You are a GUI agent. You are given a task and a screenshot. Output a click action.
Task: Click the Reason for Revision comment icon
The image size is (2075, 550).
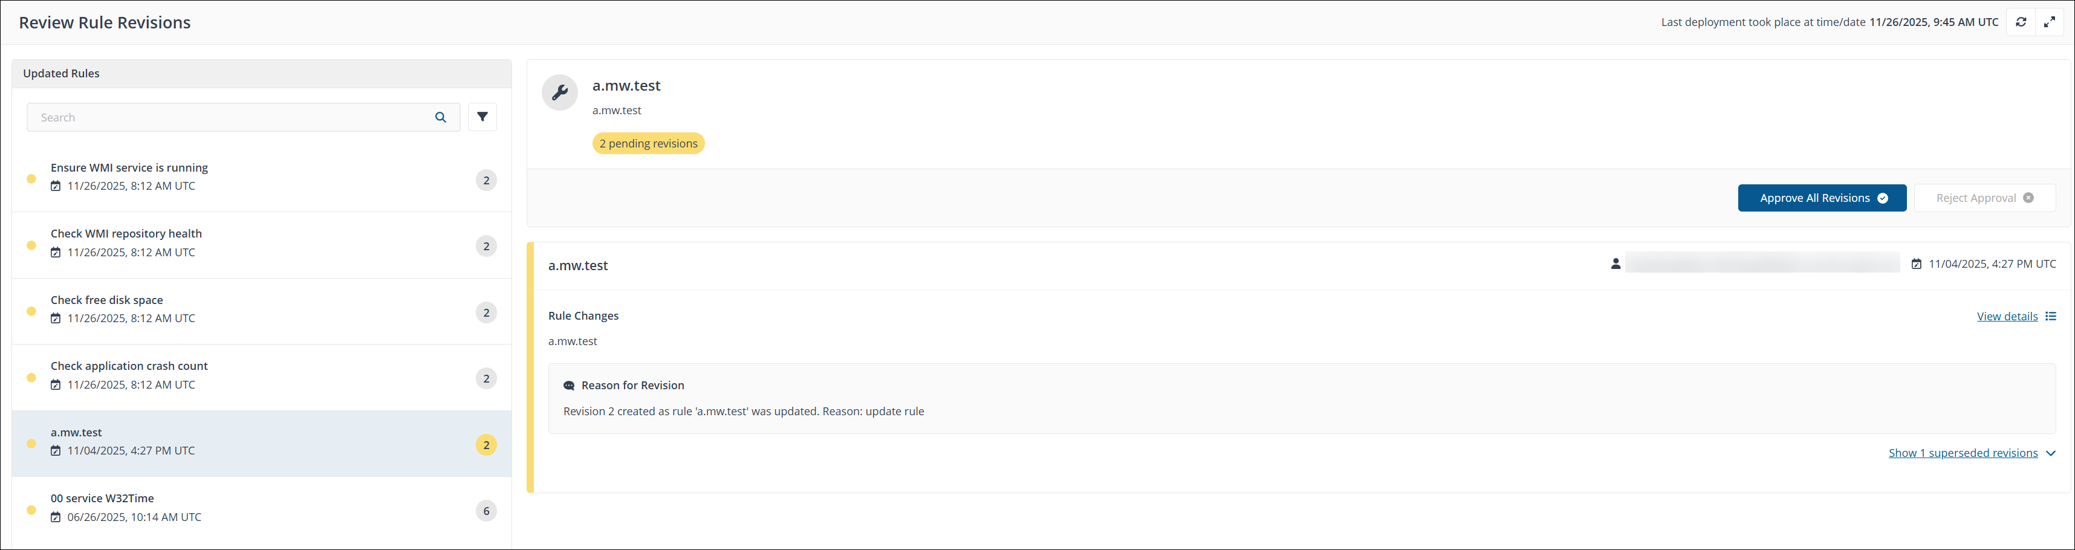[569, 386]
